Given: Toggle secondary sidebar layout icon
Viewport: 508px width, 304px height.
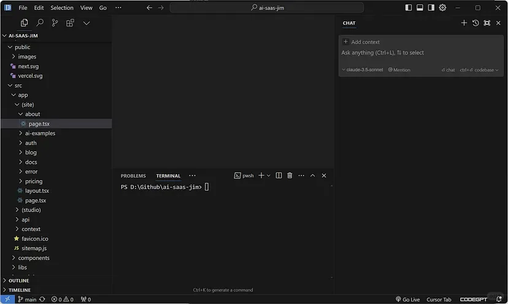Looking at the screenshot, I should [431, 7].
